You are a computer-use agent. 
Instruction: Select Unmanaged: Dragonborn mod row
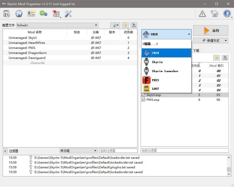70,53
